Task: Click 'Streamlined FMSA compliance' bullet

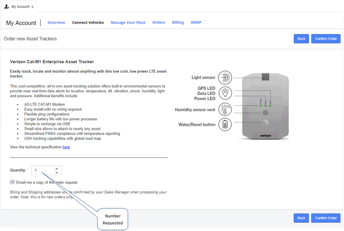Action: [72, 133]
